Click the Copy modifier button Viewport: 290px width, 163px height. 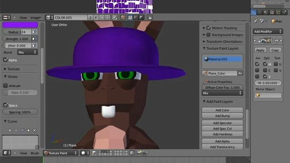[275, 50]
